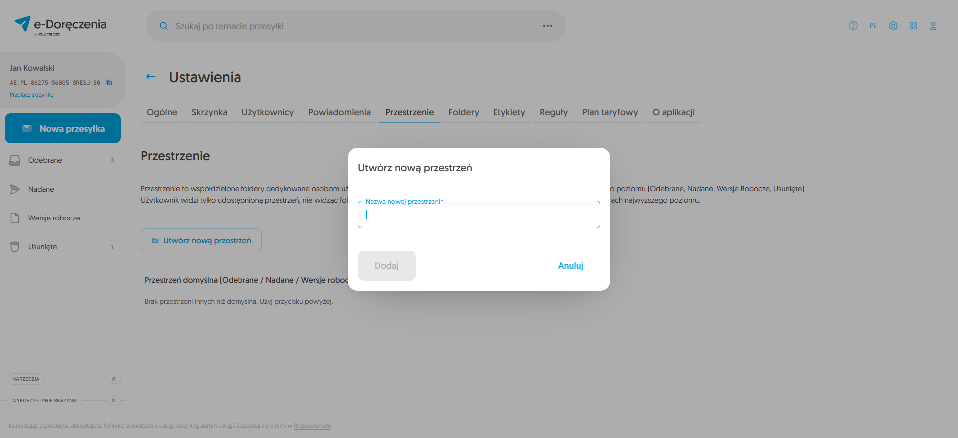Copy the mailbox address AE:PL-86275
958x438 pixels.
pos(109,83)
